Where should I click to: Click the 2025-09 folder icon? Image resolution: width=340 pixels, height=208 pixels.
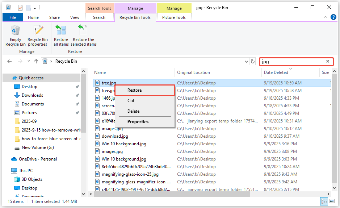(x=17, y=121)
